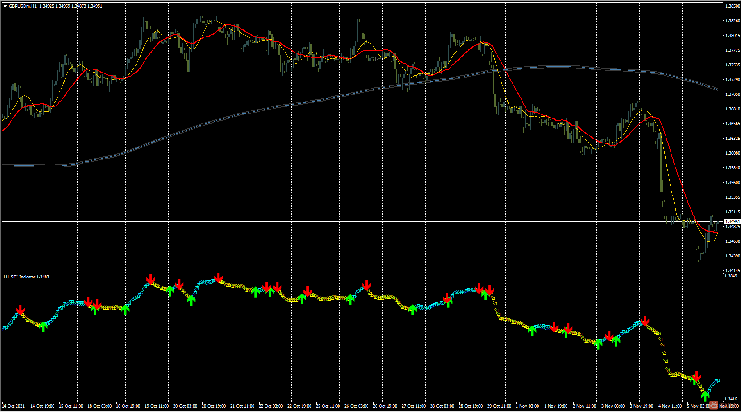This screenshot has height=412, width=741.
Task: Click price axis label 1.38260
Action: pos(733,21)
